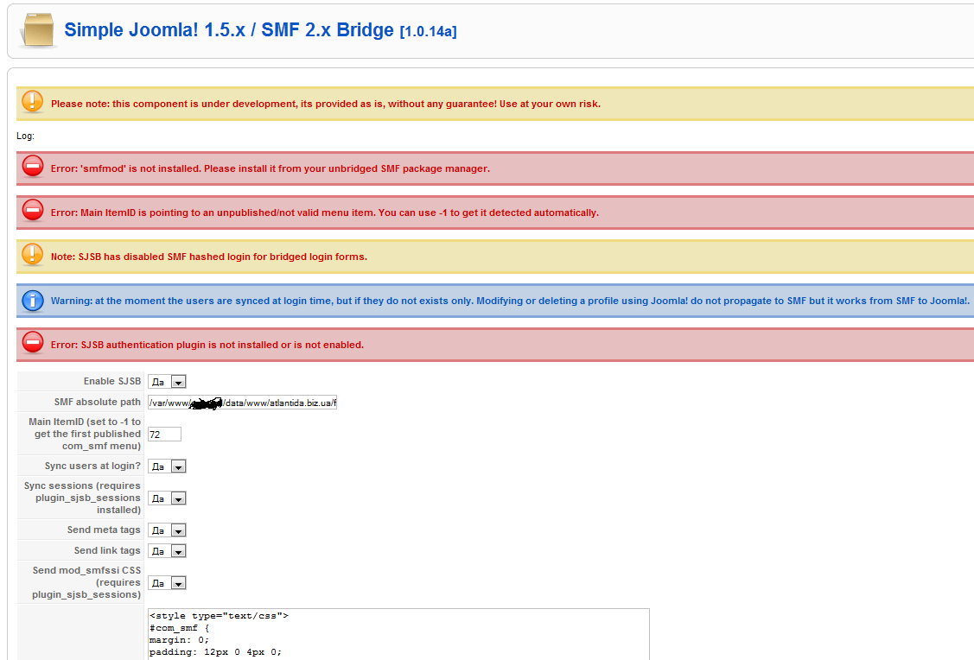The width and height of the screenshot is (974, 660).
Task: Click the warning icon on 'component is under development' notice
Action: 32,101
